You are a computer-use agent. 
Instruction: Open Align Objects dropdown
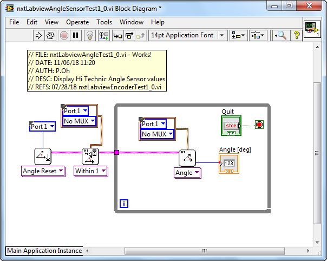click(238, 35)
